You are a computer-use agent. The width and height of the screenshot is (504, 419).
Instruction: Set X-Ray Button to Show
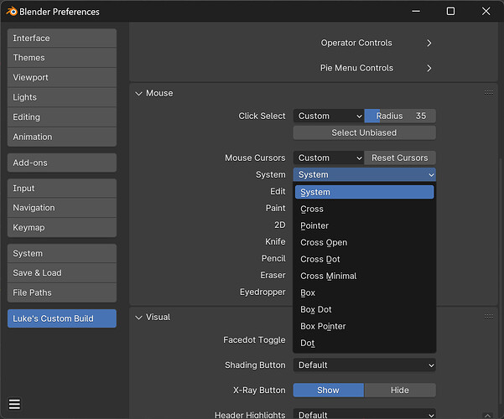click(x=328, y=390)
